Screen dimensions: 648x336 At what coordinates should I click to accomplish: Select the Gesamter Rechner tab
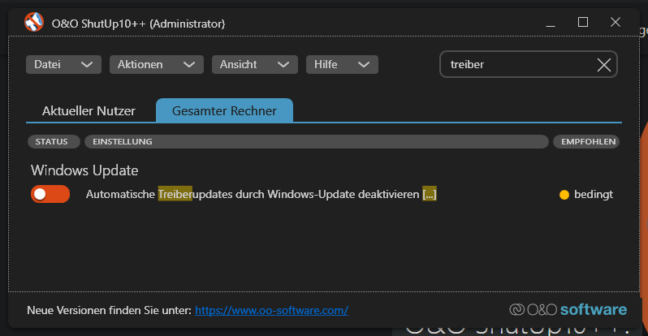click(224, 110)
